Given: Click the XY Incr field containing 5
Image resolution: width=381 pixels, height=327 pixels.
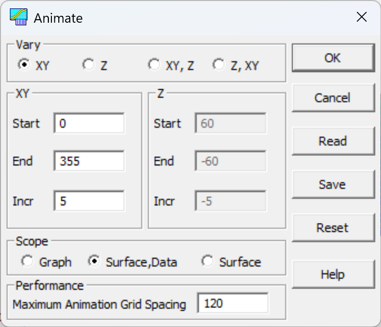Looking at the screenshot, I should click(x=89, y=201).
